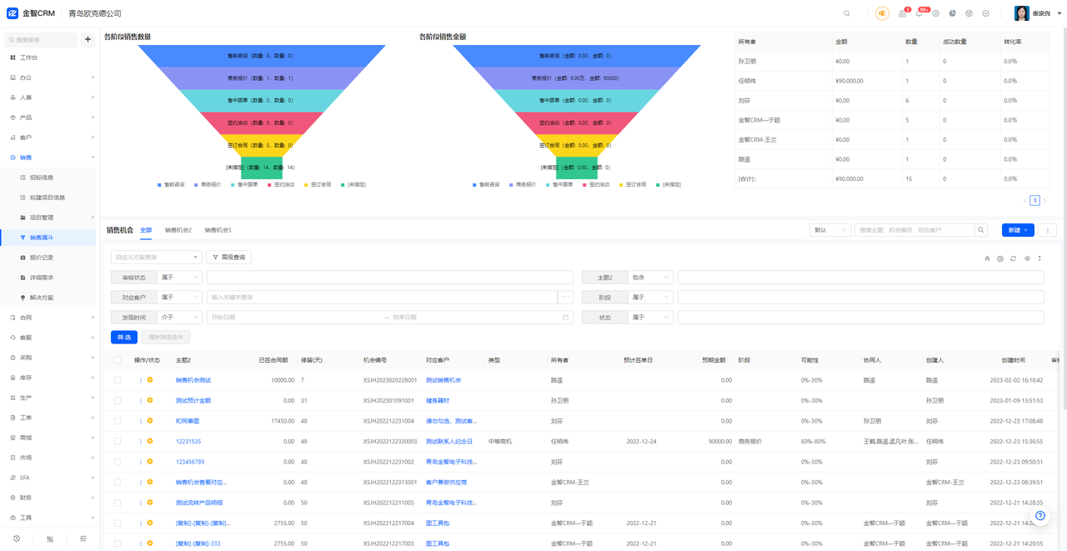This screenshot has height=551, width=1067.
Task: Collapse filters with the double-chevron up icon
Action: pos(987,258)
